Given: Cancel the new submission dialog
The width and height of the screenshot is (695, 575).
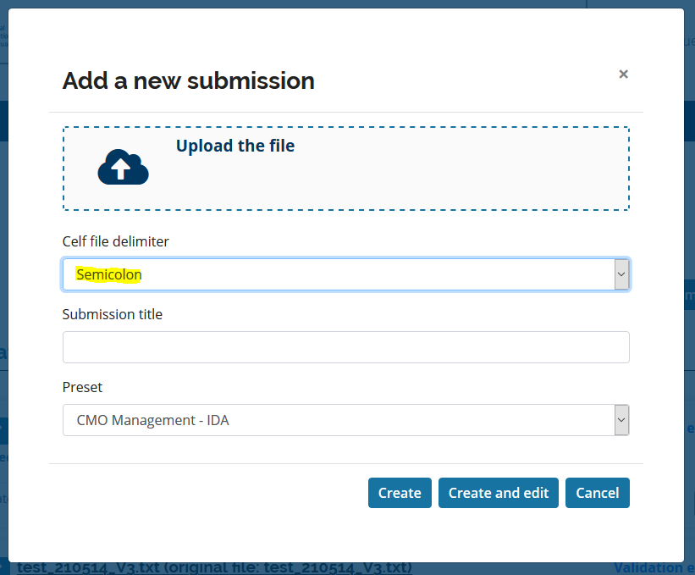Looking at the screenshot, I should click(x=597, y=493).
